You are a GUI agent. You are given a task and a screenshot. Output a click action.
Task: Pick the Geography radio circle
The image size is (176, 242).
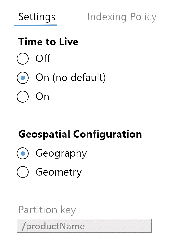click(23, 153)
